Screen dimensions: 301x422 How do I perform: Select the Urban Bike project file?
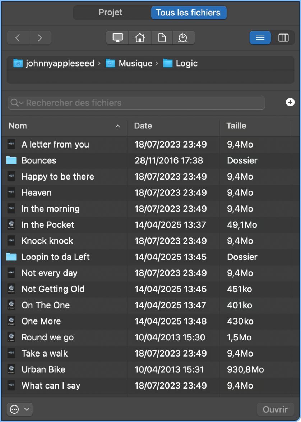[x=43, y=369]
